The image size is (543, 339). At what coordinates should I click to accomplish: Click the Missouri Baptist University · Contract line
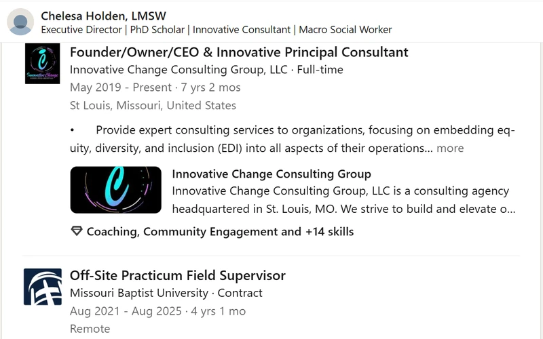(x=166, y=293)
